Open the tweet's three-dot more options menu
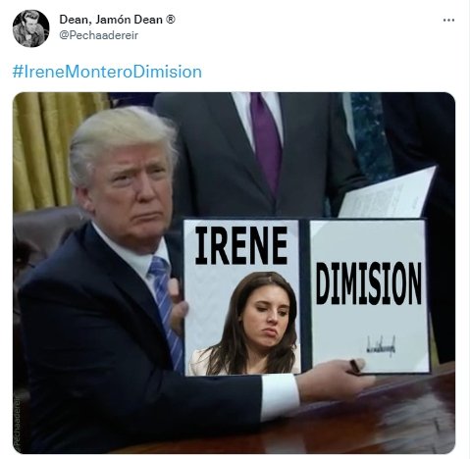 point(448,21)
